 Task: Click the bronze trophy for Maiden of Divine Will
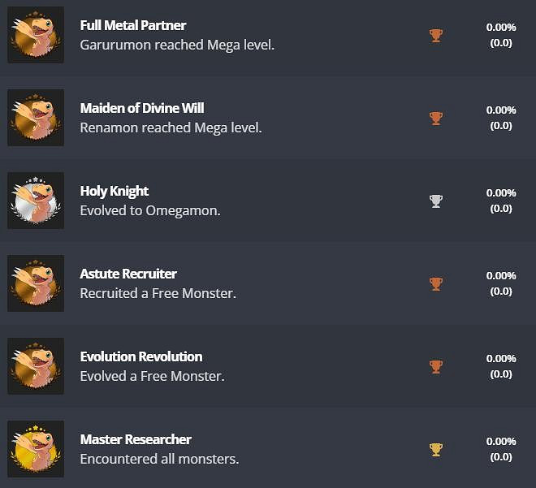(x=436, y=119)
